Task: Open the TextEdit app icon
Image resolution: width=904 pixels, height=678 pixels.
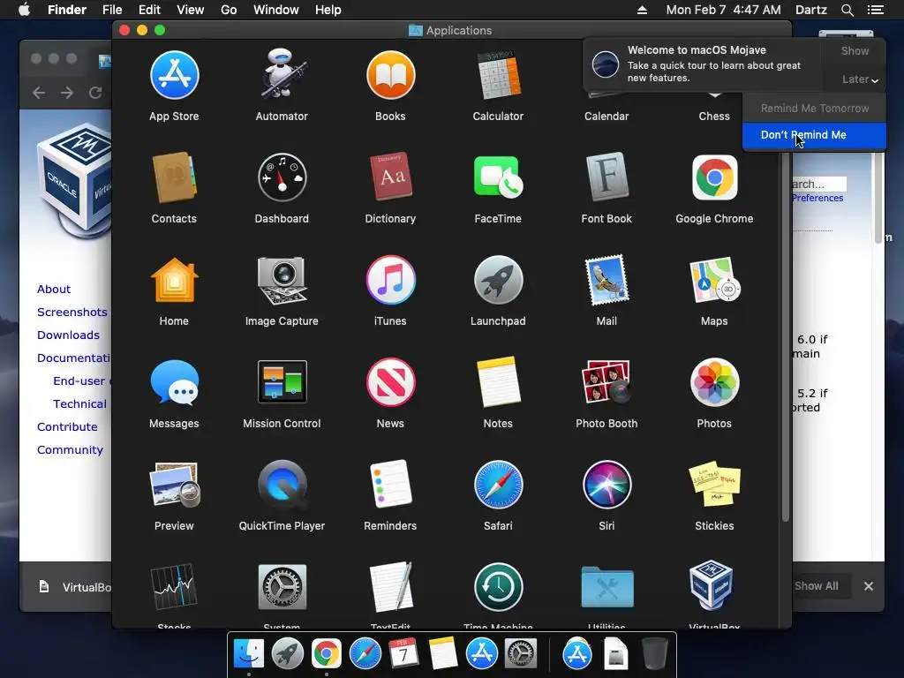Action: tap(390, 587)
